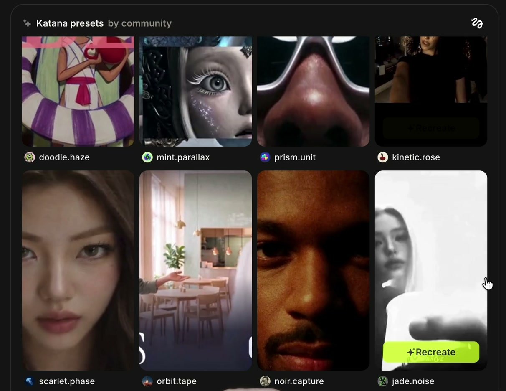506x391 pixels.
Task: Open orbit.tape avatar icon
Action: (x=147, y=381)
